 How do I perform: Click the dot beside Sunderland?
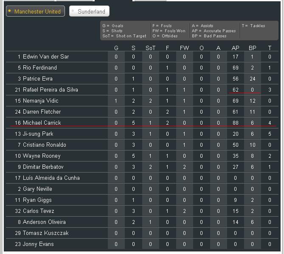(73, 11)
